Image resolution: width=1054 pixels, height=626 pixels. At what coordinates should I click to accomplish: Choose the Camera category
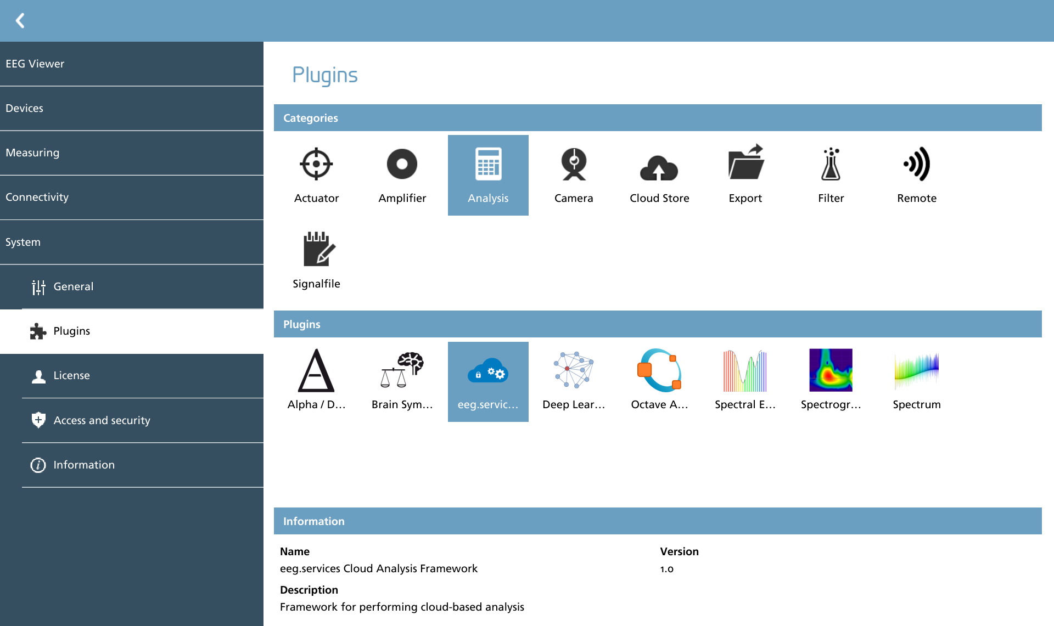pyautogui.click(x=574, y=175)
